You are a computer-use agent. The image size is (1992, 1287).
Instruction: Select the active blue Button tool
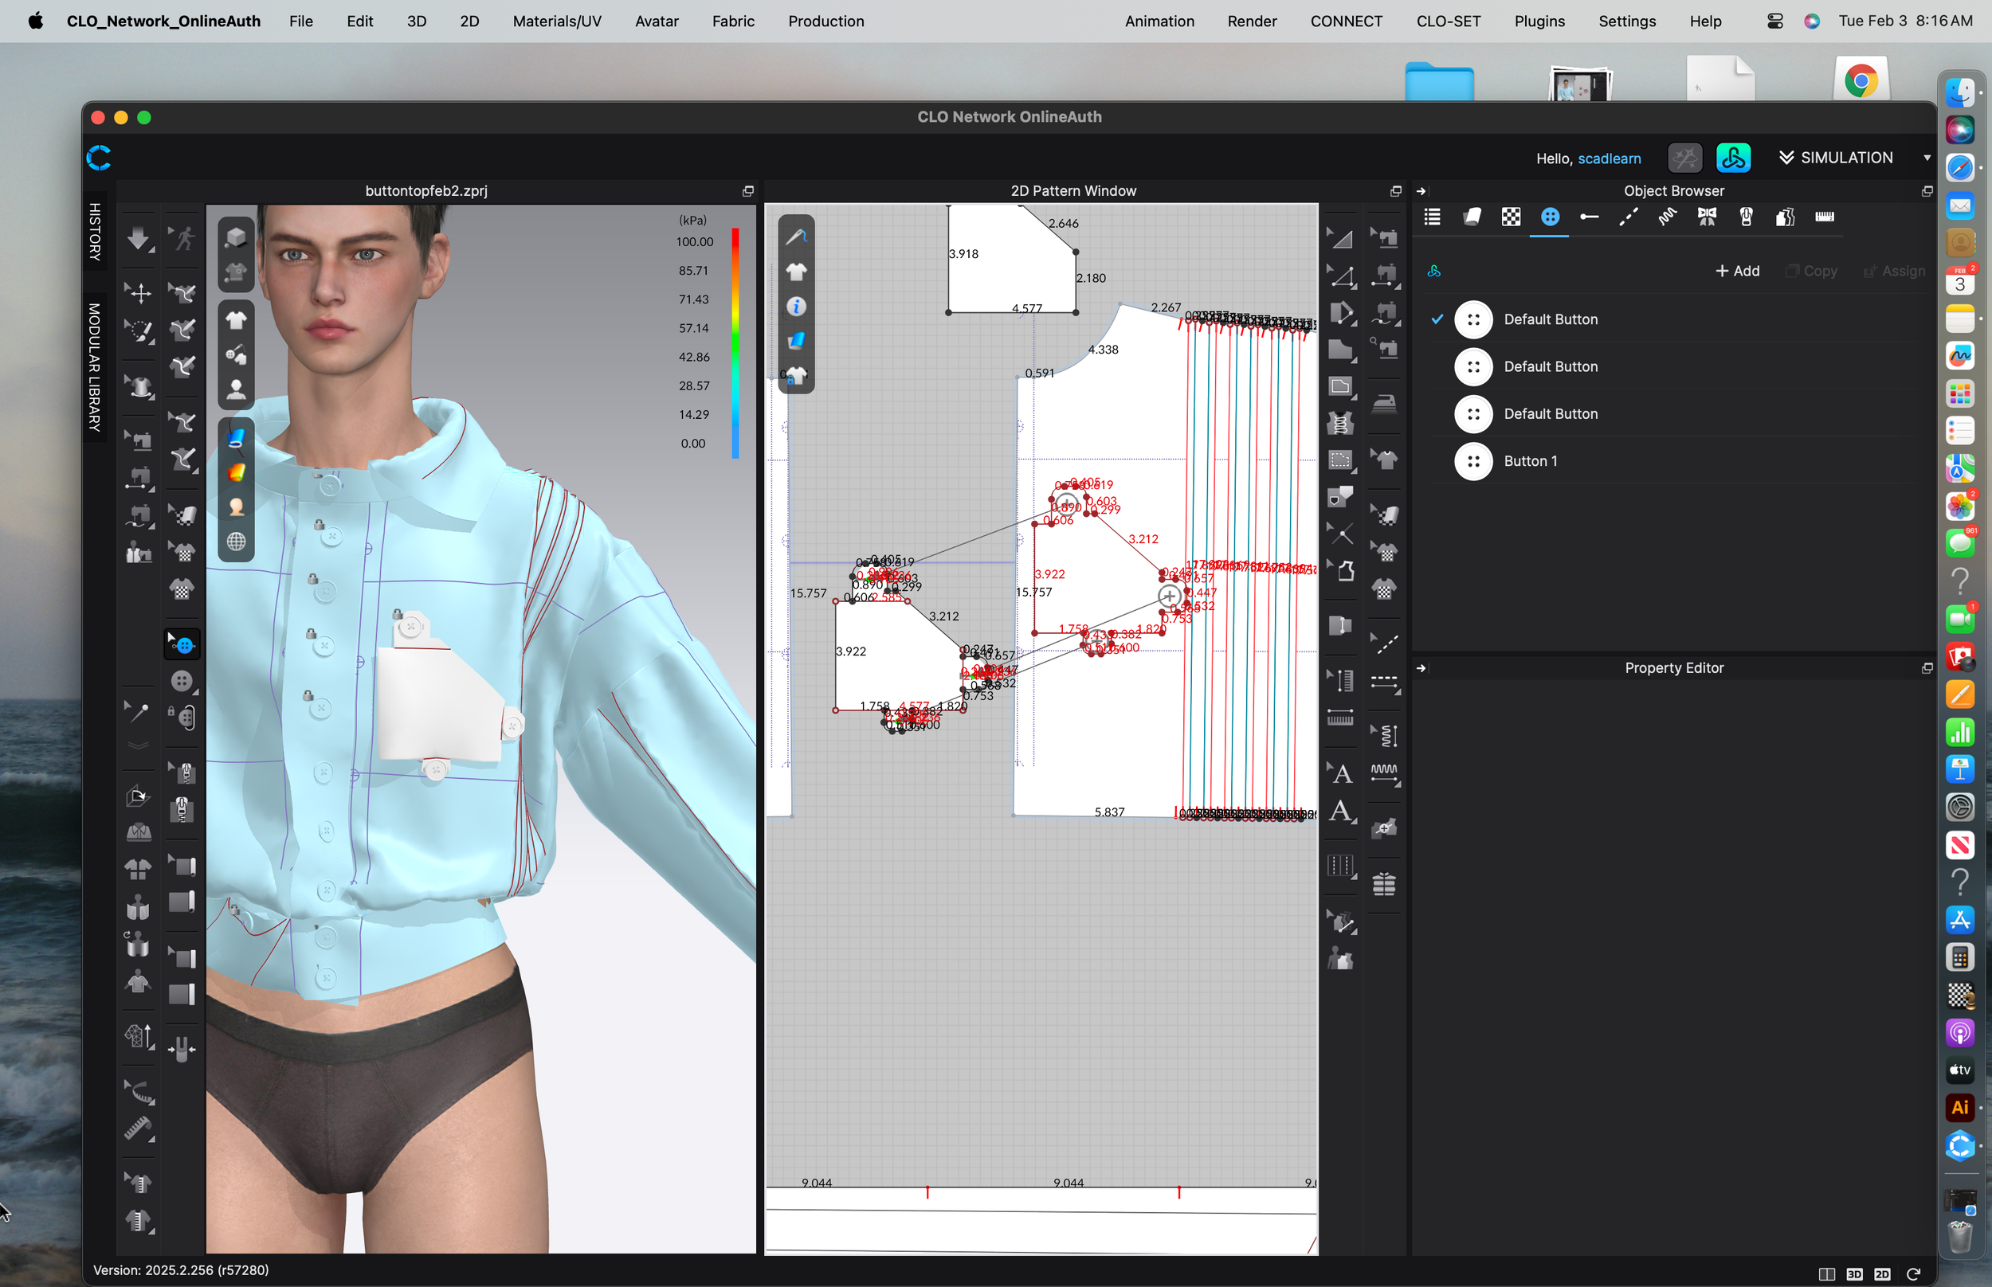[182, 645]
